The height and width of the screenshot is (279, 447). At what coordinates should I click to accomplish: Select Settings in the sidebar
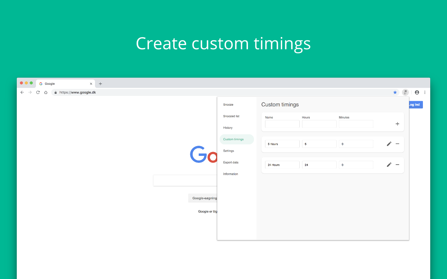229,151
